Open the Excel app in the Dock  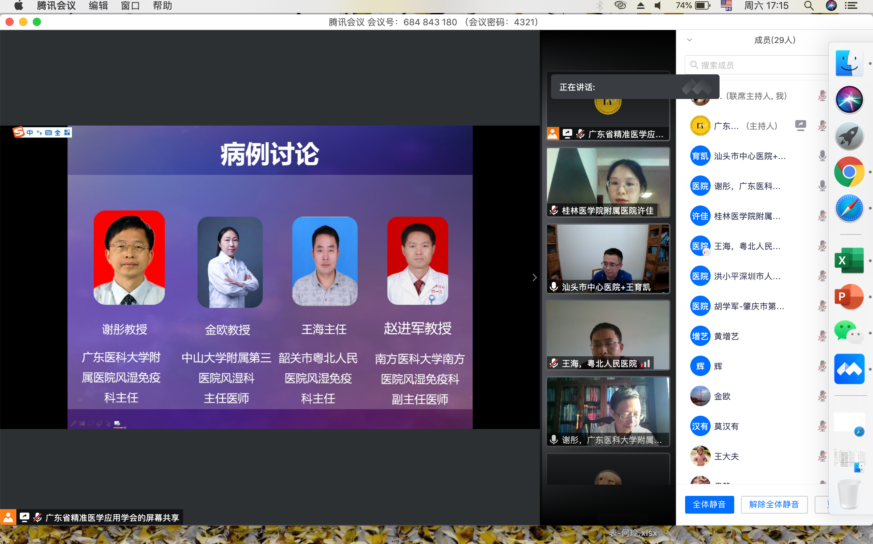(x=849, y=260)
